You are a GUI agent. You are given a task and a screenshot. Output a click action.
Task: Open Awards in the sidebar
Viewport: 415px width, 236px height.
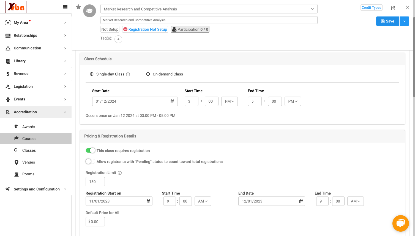36,127
